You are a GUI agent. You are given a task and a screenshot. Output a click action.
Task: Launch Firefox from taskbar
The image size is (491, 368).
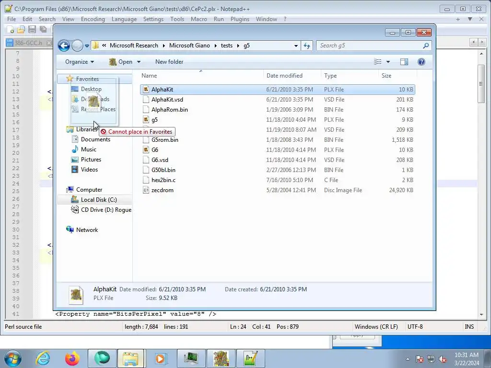(72, 358)
